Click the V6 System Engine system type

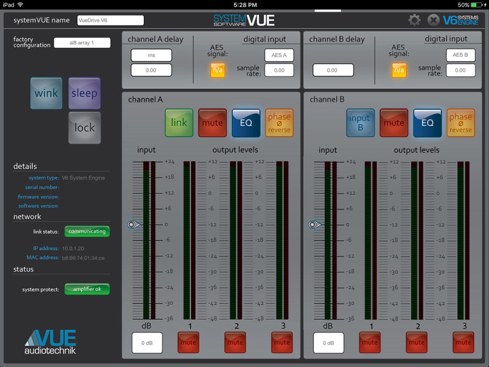(83, 178)
